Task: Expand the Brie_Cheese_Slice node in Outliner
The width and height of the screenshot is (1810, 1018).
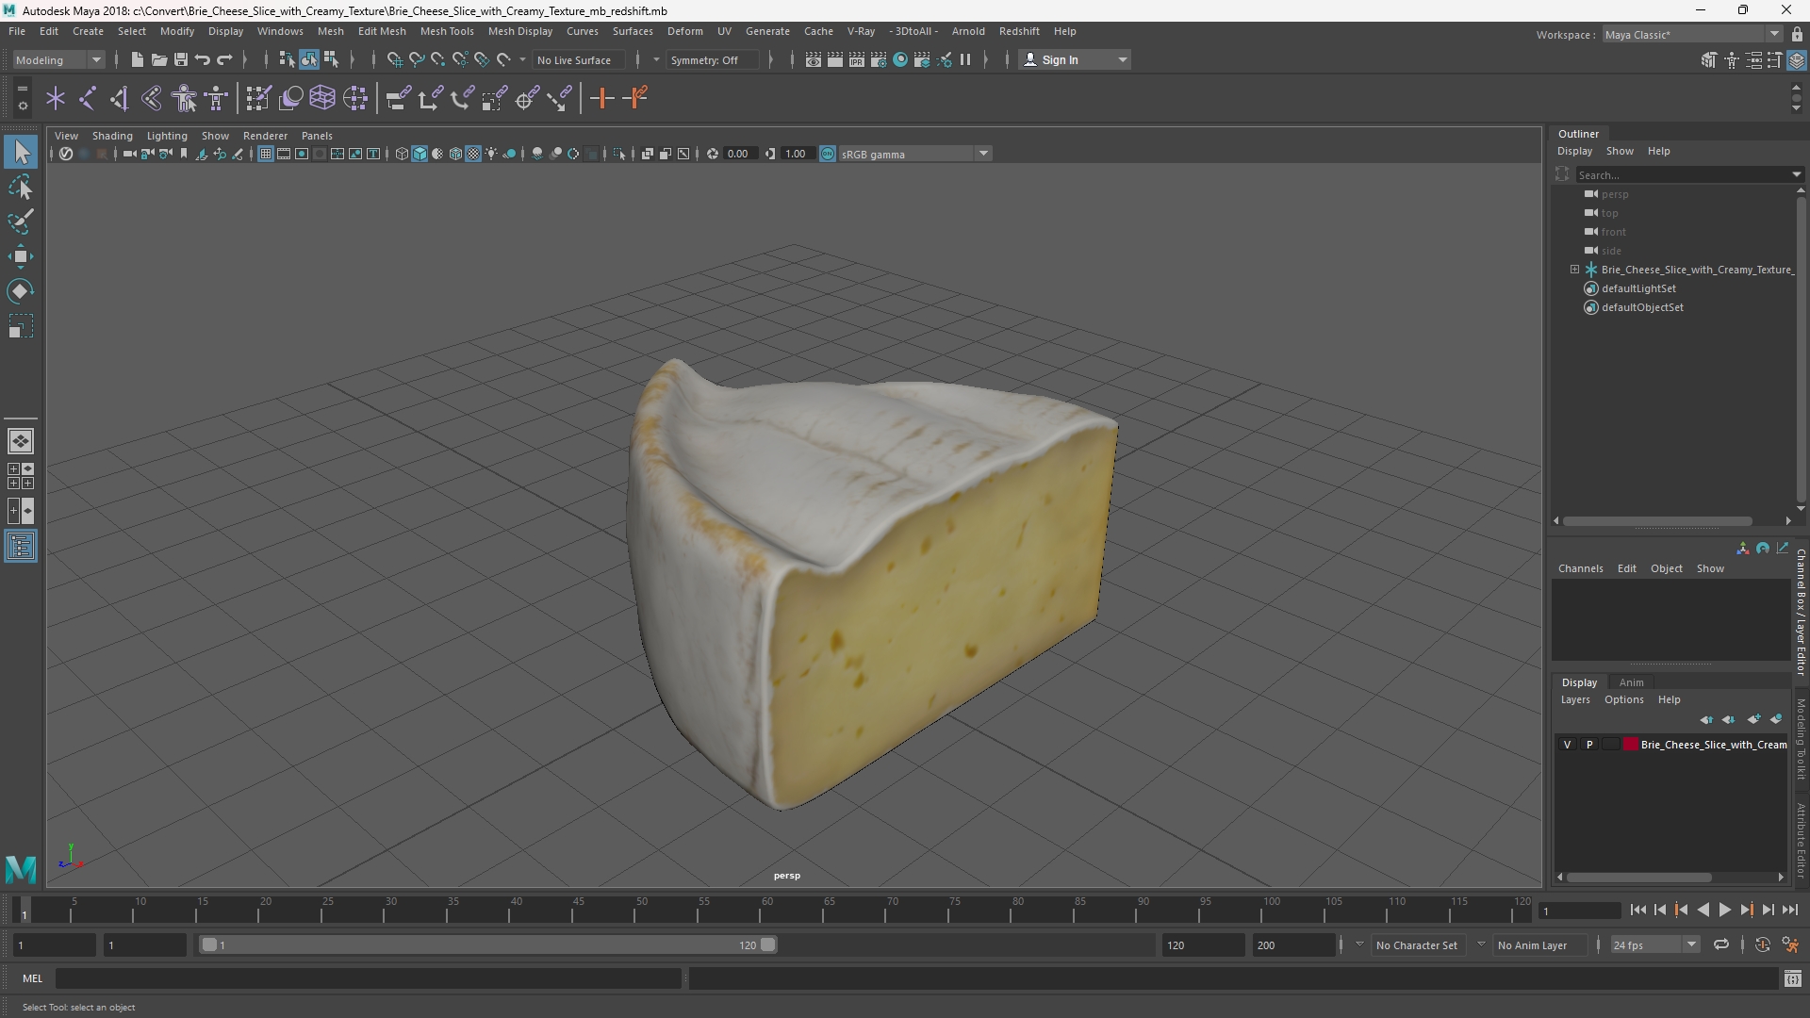Action: tap(1574, 270)
